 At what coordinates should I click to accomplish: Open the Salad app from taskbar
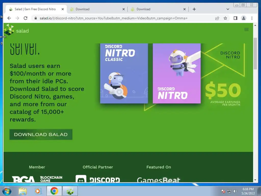70,191
